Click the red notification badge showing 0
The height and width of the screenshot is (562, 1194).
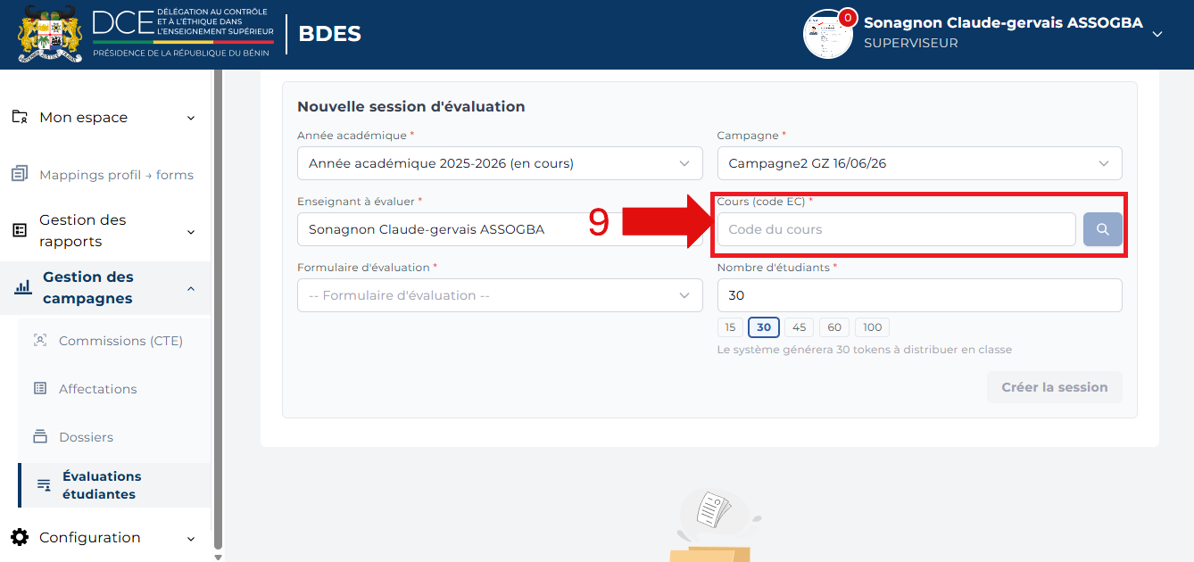847,18
